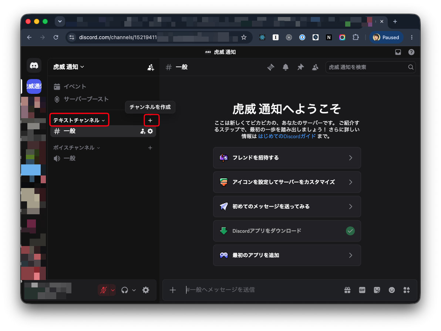The image size is (441, 331).
Task: Open the browser tab search dropdown
Action: 60,21
